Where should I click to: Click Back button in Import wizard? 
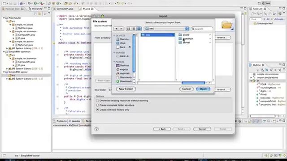[162, 129]
